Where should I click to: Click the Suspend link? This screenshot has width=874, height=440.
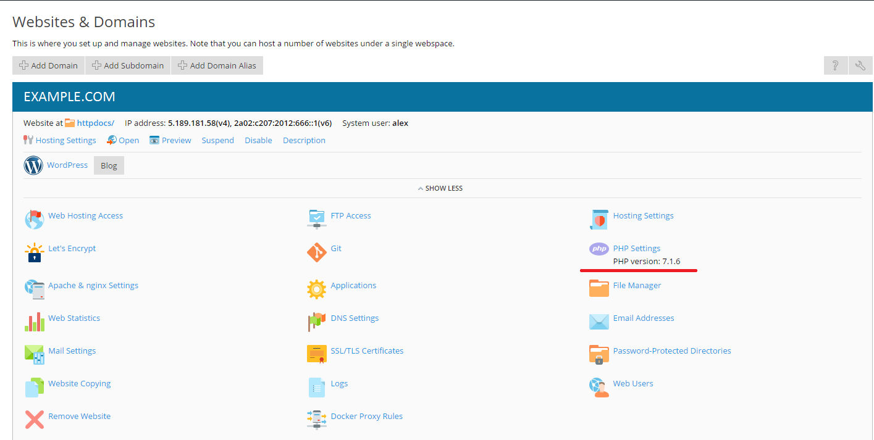pyautogui.click(x=217, y=140)
